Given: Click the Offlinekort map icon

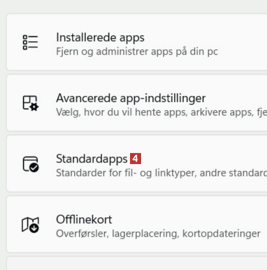Looking at the screenshot, I should (30, 224).
